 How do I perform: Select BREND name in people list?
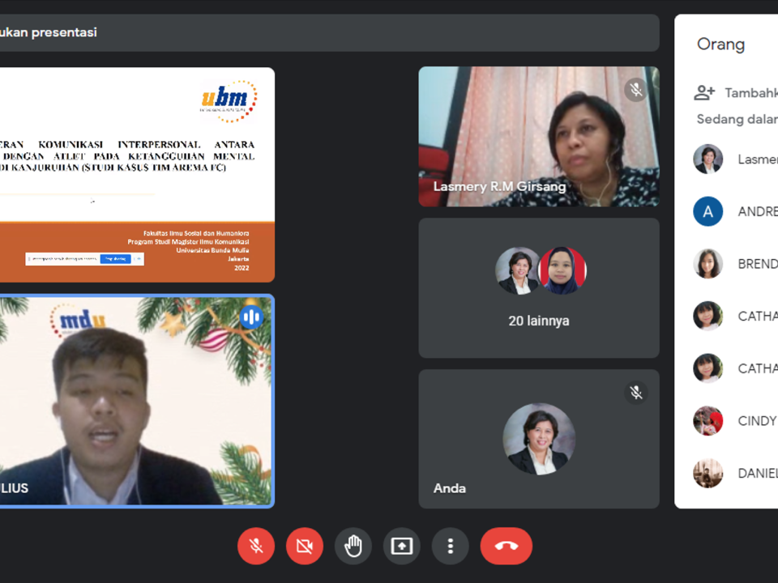pyautogui.click(x=758, y=264)
